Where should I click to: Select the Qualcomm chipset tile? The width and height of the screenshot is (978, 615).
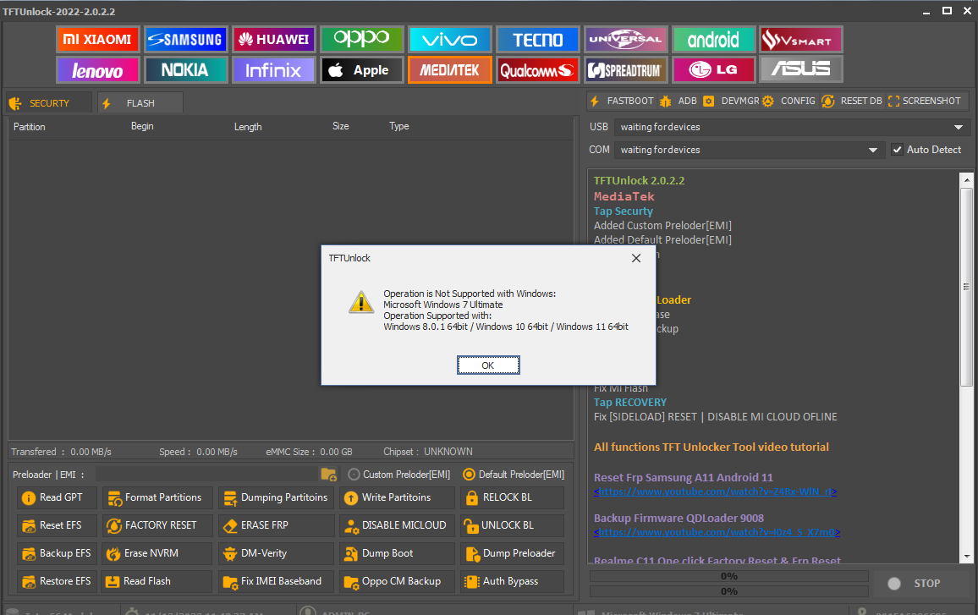[x=538, y=70]
